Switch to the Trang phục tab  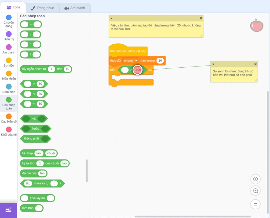click(x=42, y=8)
